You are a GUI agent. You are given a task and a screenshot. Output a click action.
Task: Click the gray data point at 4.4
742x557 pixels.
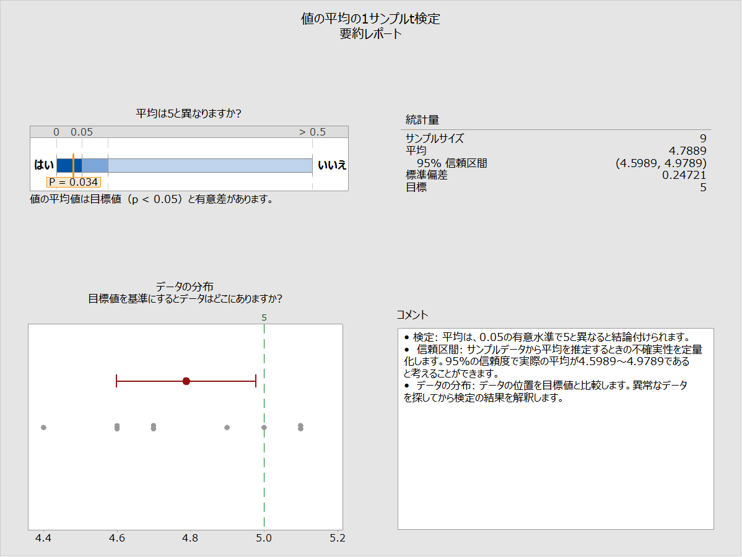43,428
